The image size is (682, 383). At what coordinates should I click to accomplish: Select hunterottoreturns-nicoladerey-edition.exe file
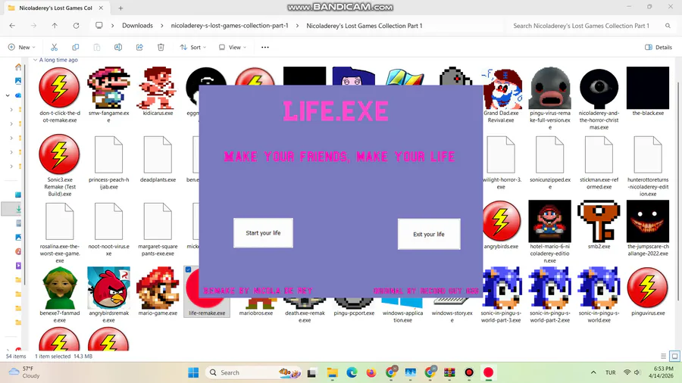point(648,154)
